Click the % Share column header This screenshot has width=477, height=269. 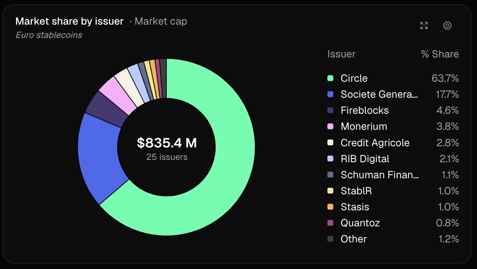(440, 54)
